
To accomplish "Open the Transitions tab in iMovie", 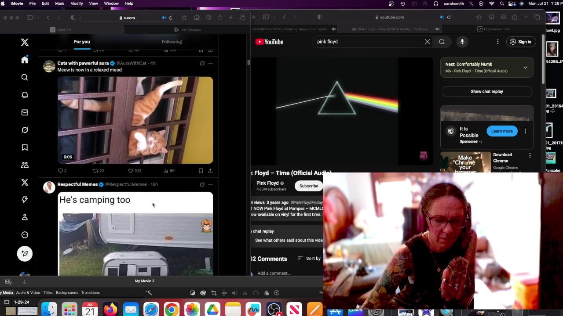I will (x=91, y=293).
